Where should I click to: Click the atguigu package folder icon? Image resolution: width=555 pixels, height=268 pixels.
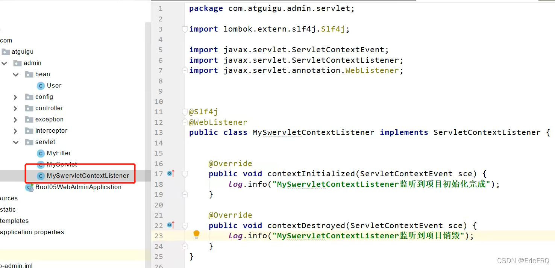[x=5, y=52]
